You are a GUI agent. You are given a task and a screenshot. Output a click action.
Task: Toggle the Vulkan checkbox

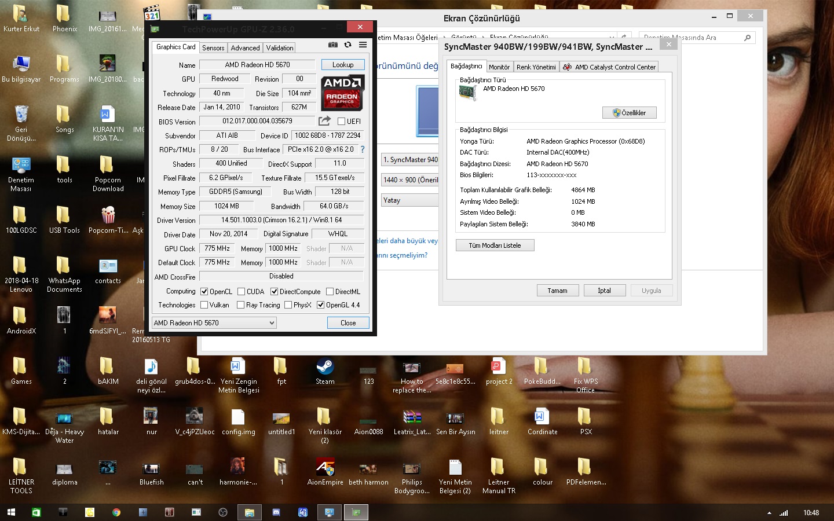click(204, 305)
